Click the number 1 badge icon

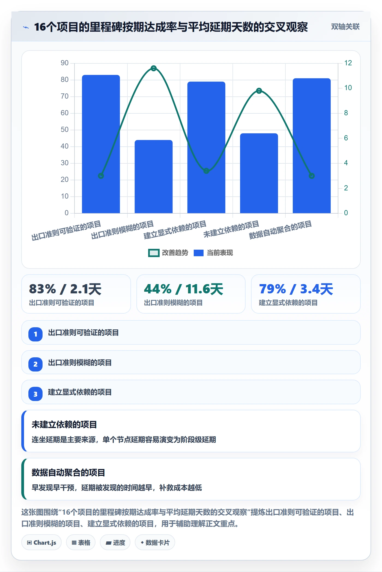coord(35,334)
